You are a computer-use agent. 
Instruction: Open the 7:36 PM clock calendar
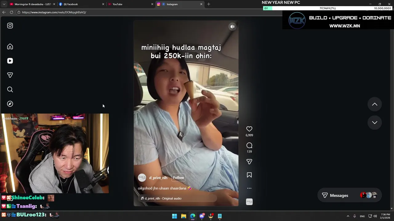pos(385,216)
